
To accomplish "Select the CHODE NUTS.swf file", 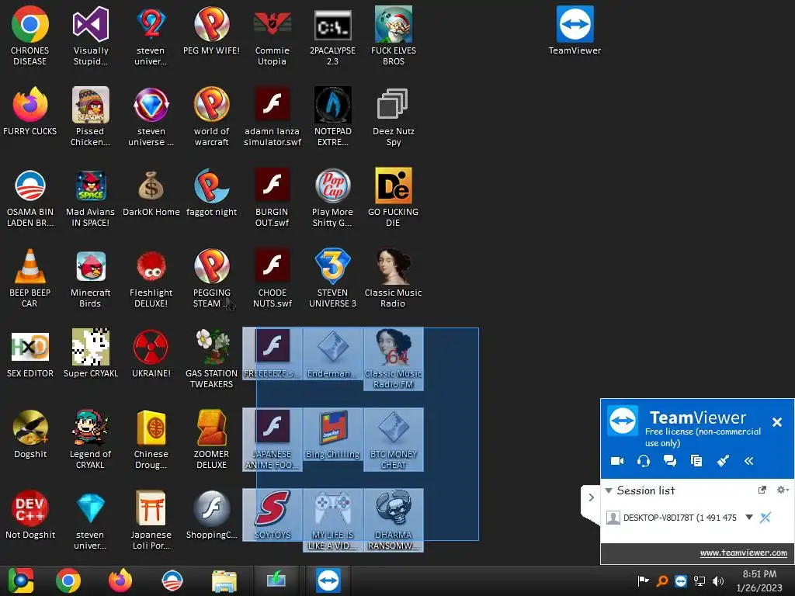I will click(x=273, y=278).
